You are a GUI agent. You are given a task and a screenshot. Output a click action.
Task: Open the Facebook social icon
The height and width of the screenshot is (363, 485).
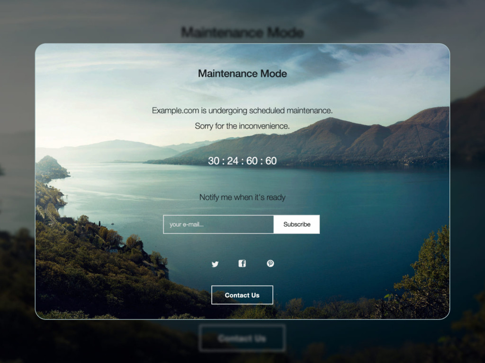coord(242,263)
